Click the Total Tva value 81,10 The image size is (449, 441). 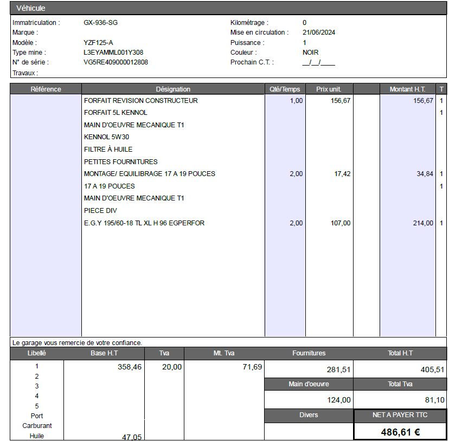tap(435, 400)
